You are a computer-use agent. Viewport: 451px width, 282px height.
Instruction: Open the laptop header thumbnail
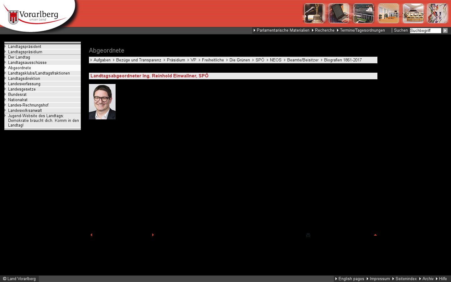click(x=339, y=13)
